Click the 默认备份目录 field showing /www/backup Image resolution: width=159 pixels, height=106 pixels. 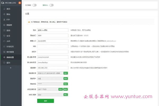click(49, 62)
